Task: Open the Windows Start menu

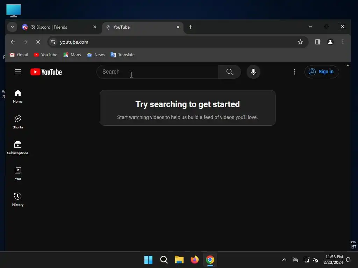Action: 148,260
